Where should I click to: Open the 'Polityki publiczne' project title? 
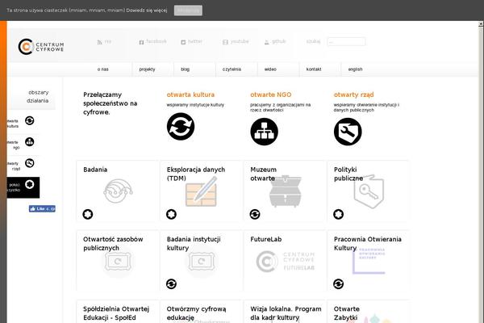348,174
